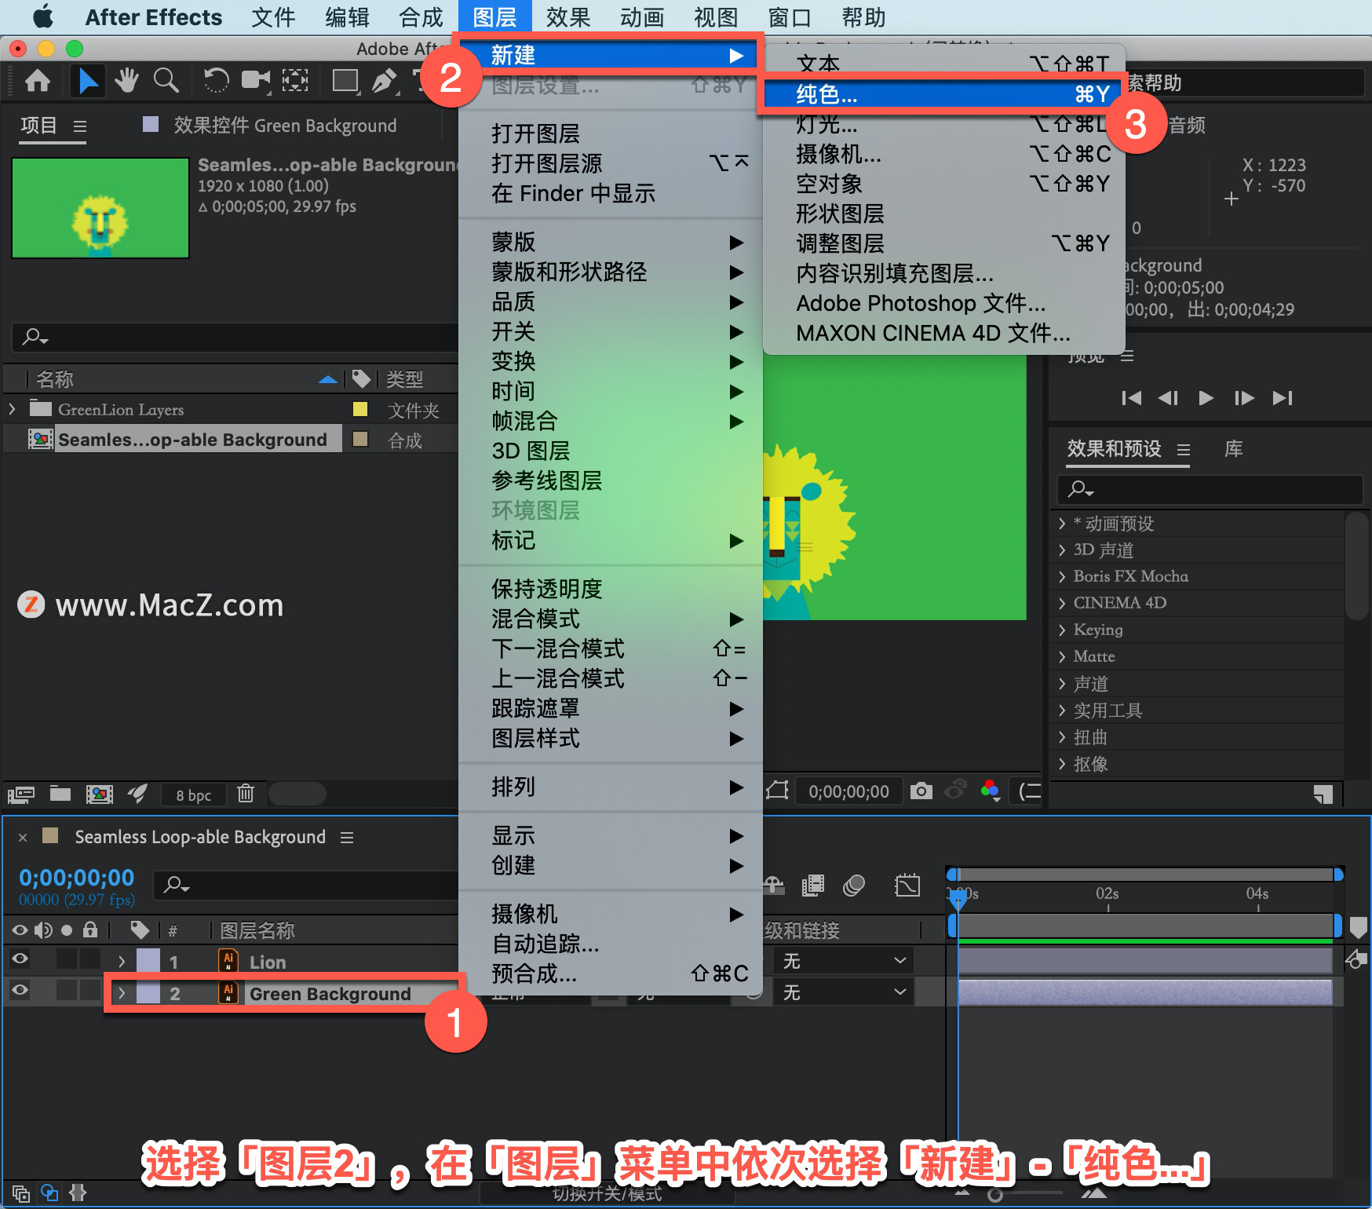Image resolution: width=1372 pixels, height=1209 pixels.
Task: Click the audio speaker column header in timeline
Action: [44, 930]
